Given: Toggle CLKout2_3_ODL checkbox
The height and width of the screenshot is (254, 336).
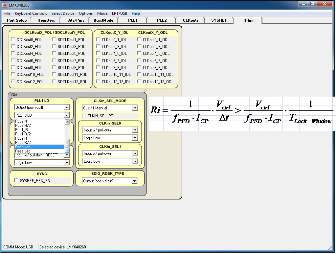Looking at the screenshot, I should (x=139, y=47).
